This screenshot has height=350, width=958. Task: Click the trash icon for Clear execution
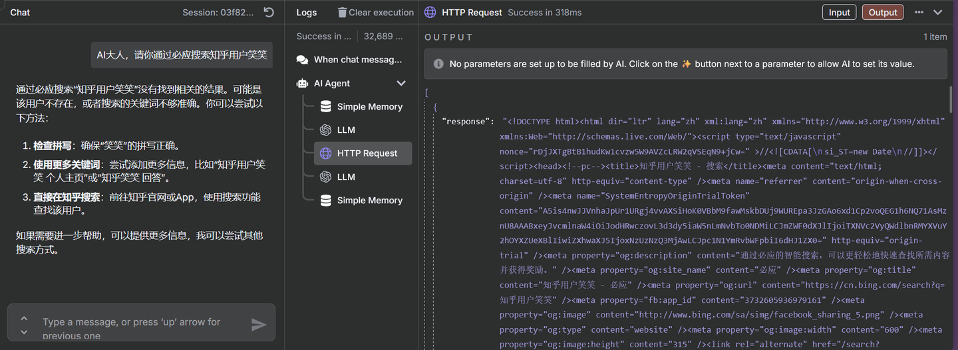(342, 12)
